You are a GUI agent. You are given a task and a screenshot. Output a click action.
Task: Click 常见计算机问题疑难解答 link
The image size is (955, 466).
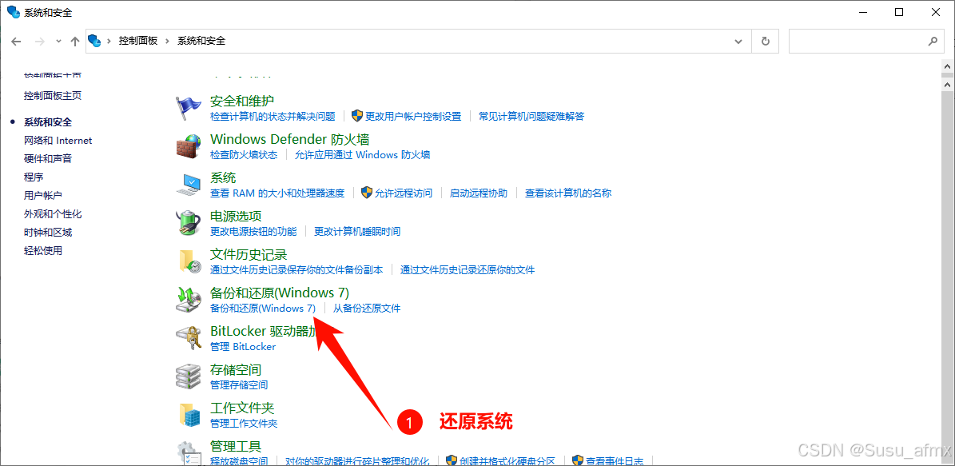(x=531, y=116)
